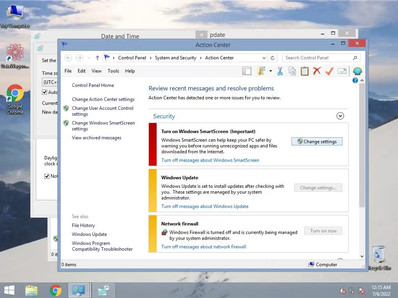Click the scrollbar down arrow

coord(362,256)
